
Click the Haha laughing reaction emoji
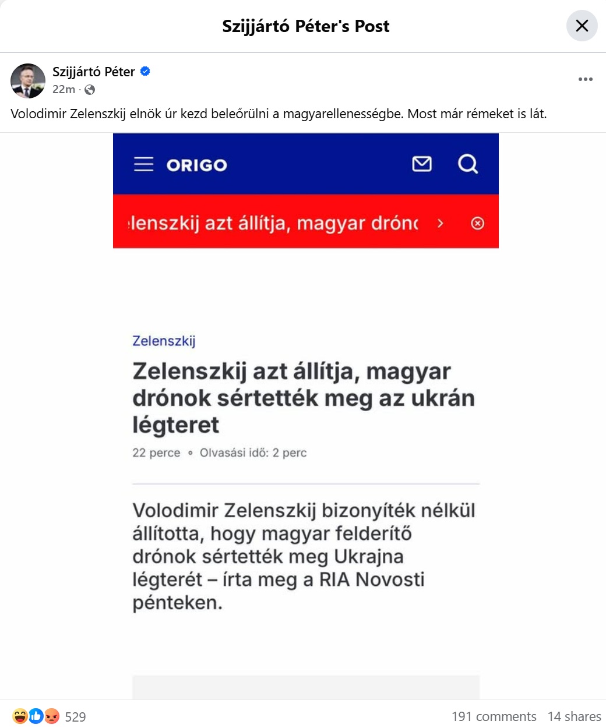(x=19, y=716)
